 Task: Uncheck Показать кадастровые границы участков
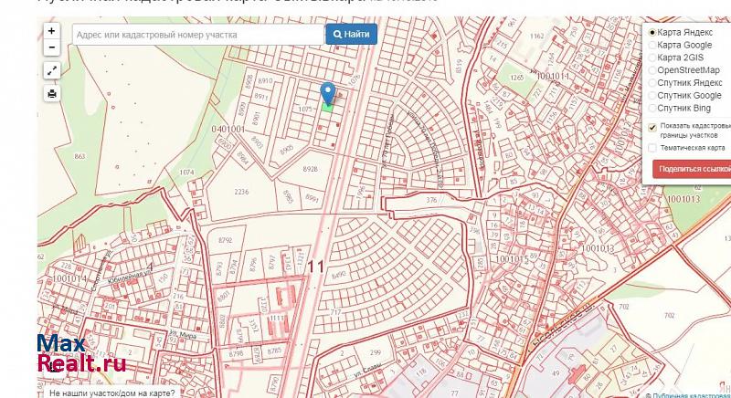coord(652,126)
